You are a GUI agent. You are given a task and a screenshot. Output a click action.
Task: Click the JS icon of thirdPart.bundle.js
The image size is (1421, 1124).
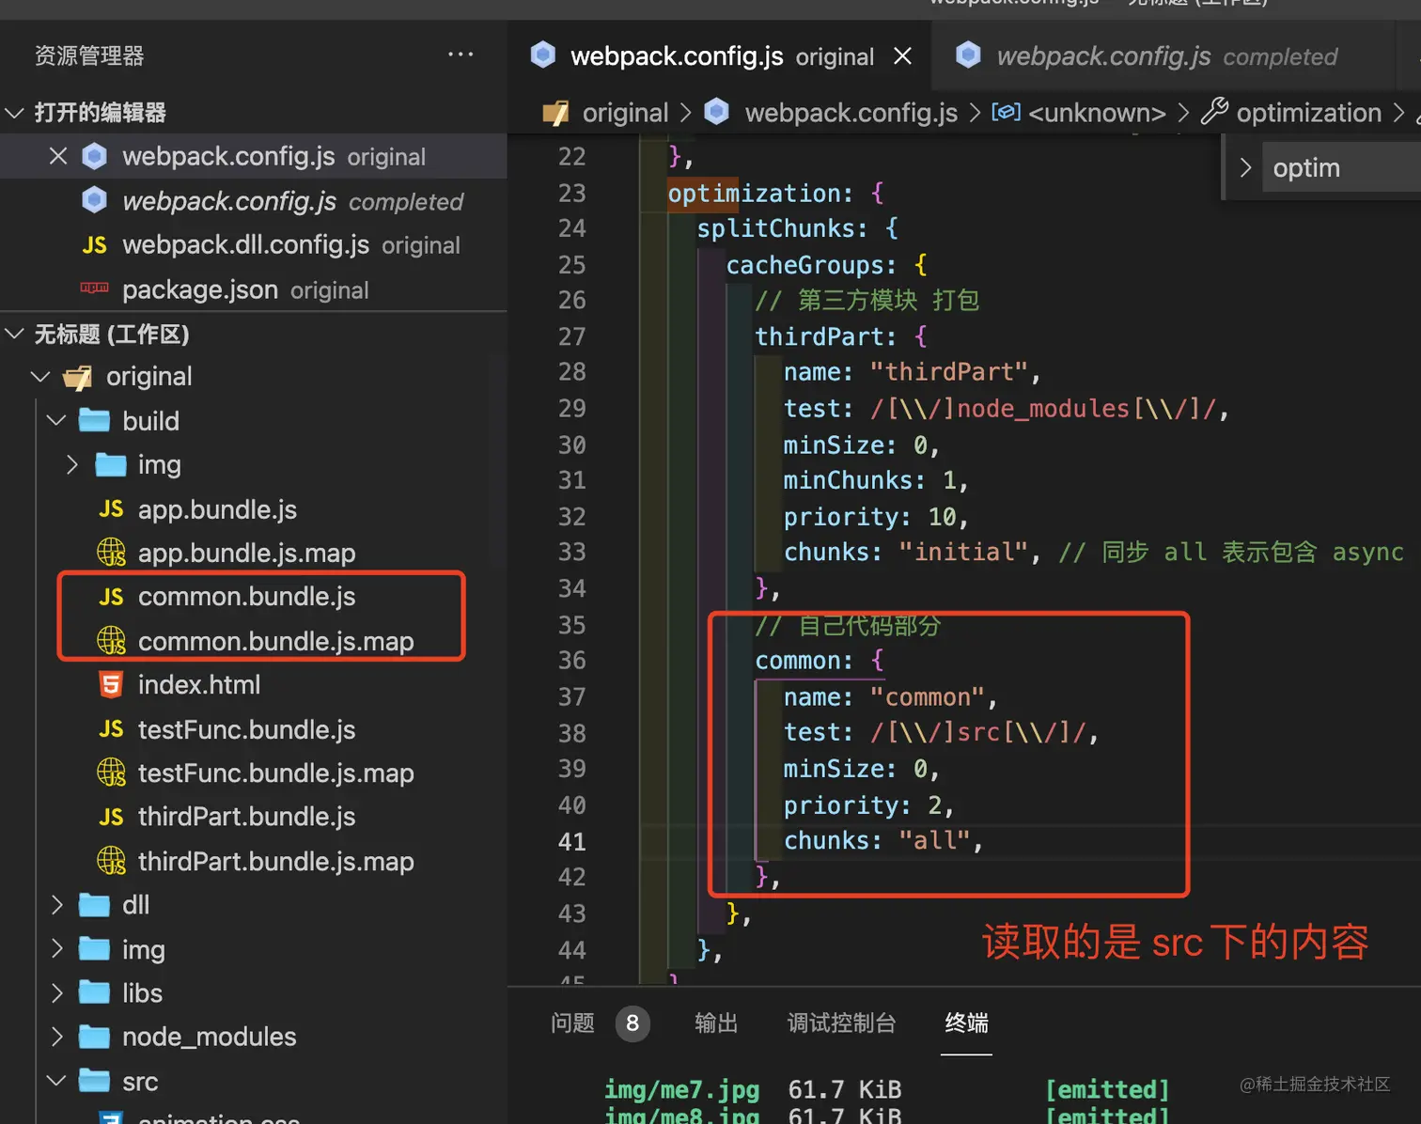(111, 817)
